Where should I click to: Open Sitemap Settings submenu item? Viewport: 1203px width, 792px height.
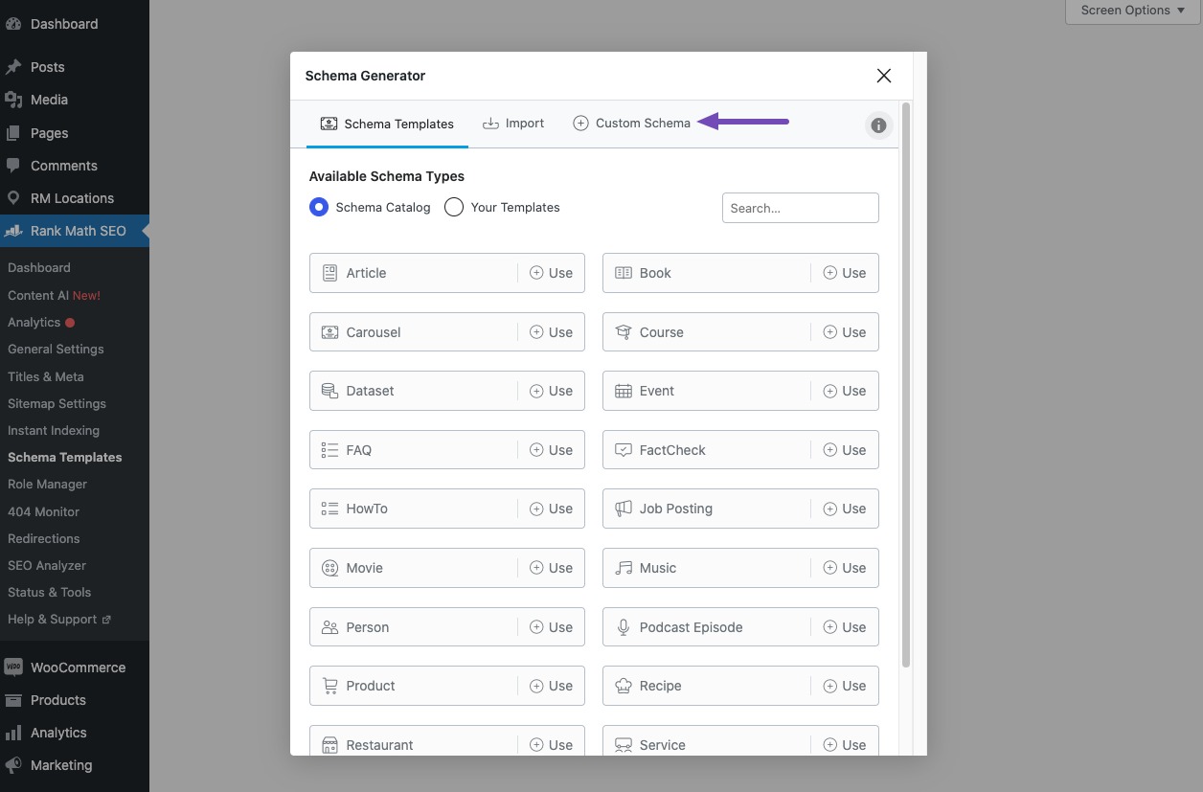57,403
